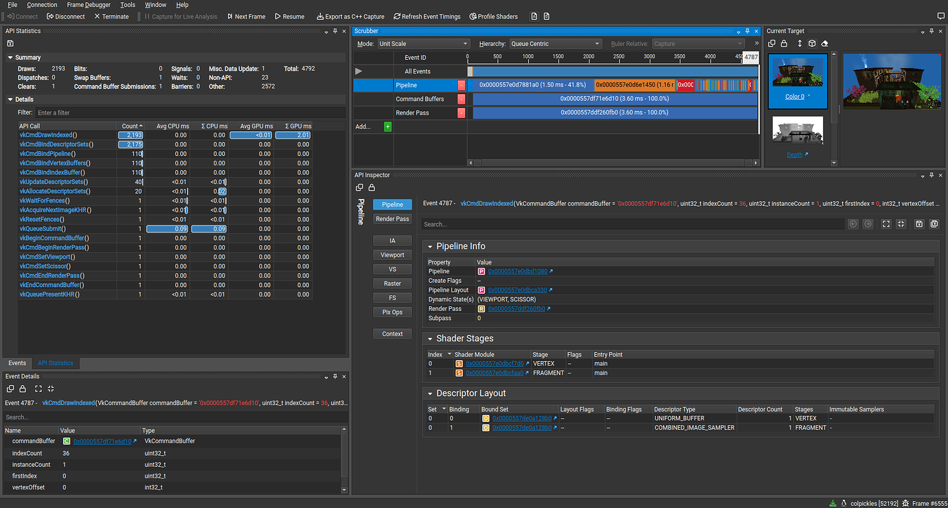The height and width of the screenshot is (508, 948).
Task: Select the Render Pass button in API Inspector
Action: (393, 219)
